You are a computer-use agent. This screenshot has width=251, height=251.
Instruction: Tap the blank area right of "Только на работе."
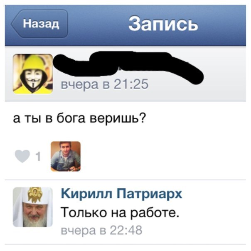point(213,213)
